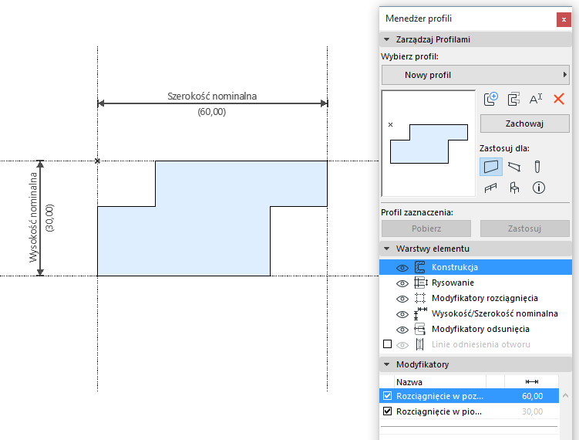Click the Wysokość/Szerokość nominalna layer icon
The height and width of the screenshot is (440, 579).
[420, 313]
